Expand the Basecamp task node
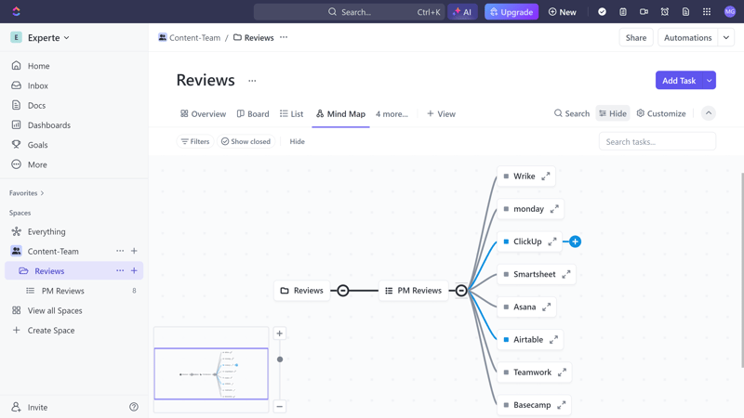744x418 pixels. pyautogui.click(x=562, y=405)
